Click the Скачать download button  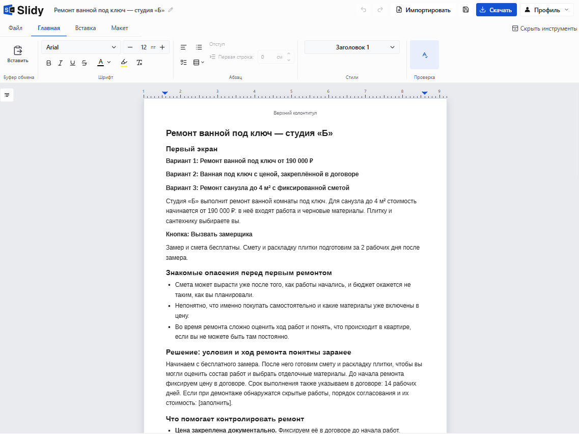point(497,10)
